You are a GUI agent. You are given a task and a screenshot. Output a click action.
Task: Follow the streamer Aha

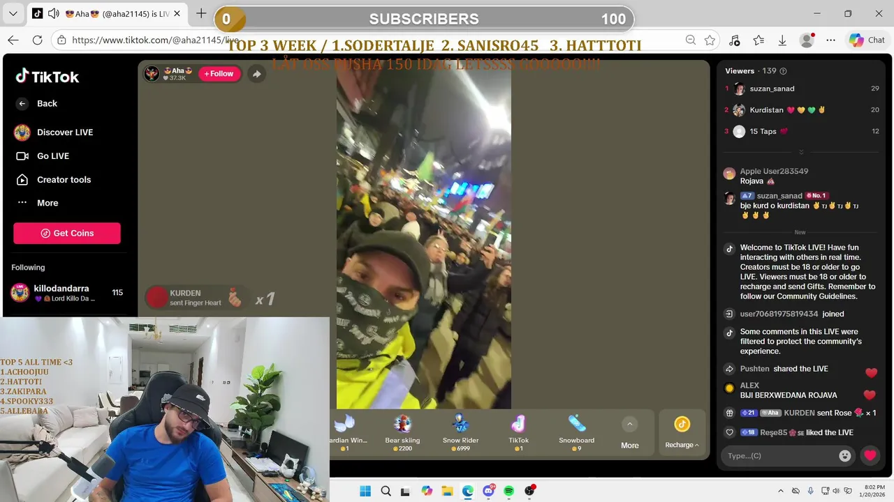tap(219, 73)
